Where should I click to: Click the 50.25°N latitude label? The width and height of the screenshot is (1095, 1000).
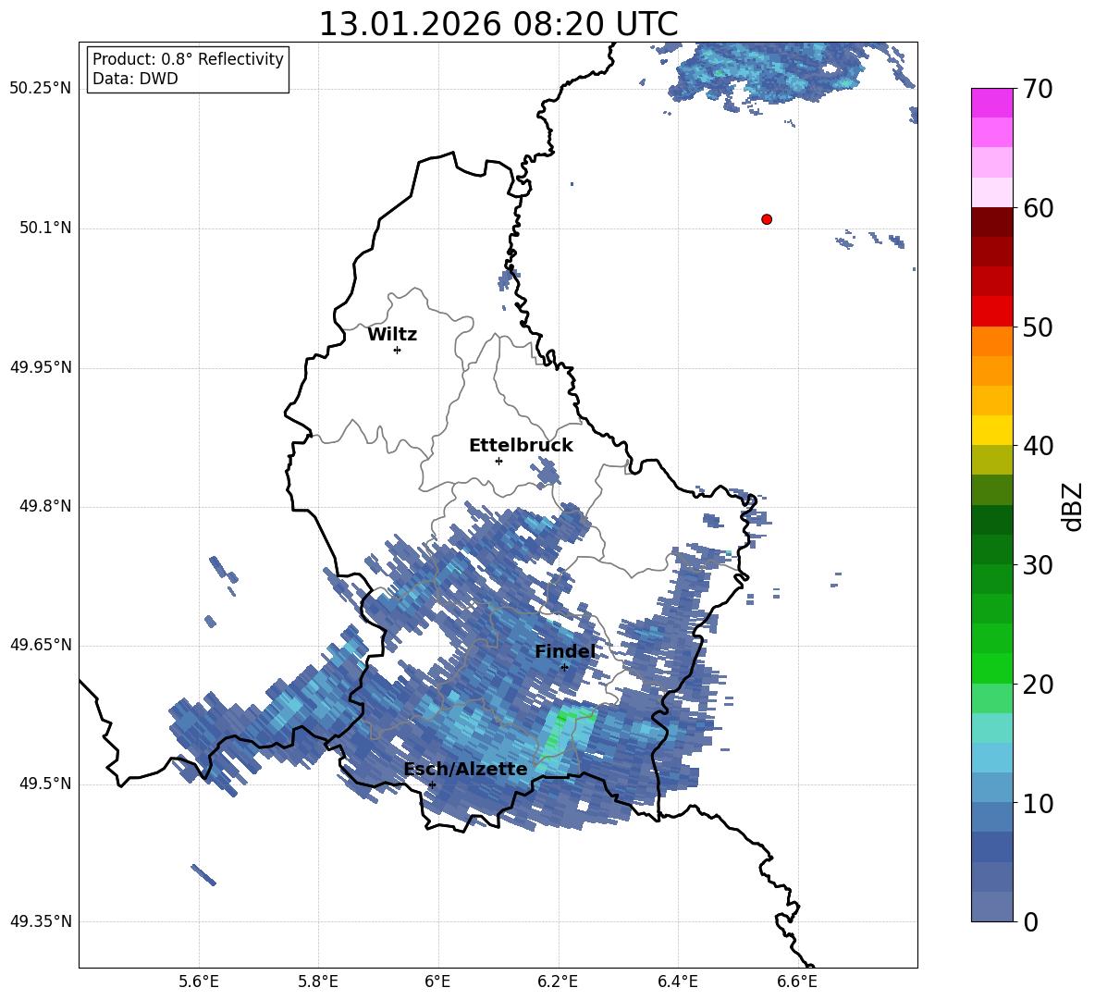tap(41, 89)
